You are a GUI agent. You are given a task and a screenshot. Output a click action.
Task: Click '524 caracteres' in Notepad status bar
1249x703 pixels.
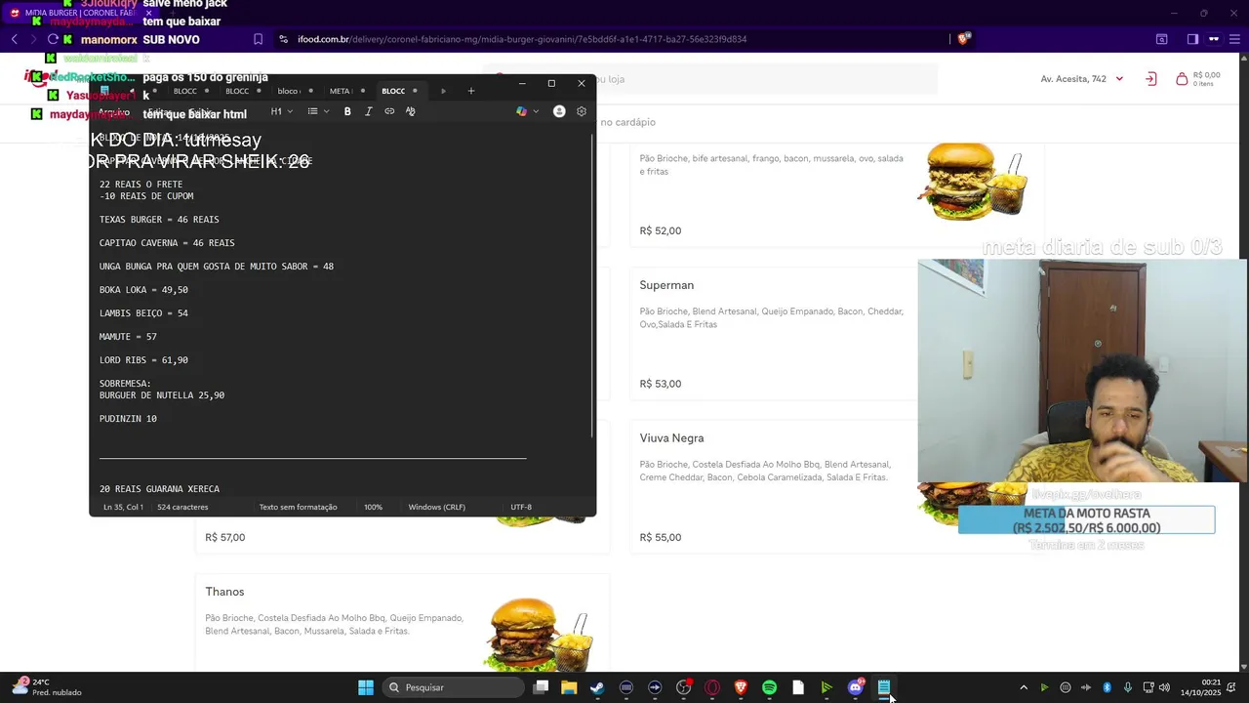(182, 507)
